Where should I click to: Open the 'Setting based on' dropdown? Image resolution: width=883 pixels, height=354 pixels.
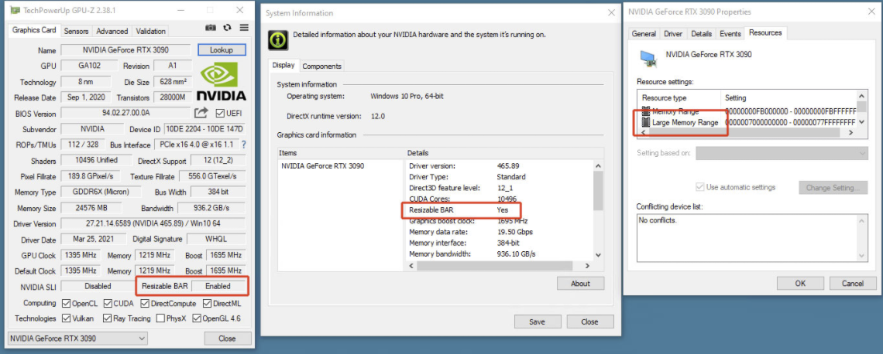click(x=781, y=153)
